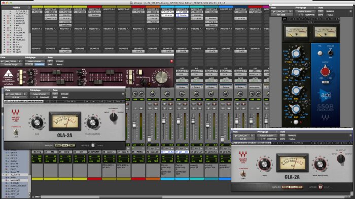Image resolution: width=355 pixels, height=199 pixels.
Task: Set Analog hum to Off in lower-right CLA-2A
Action: click(299, 187)
